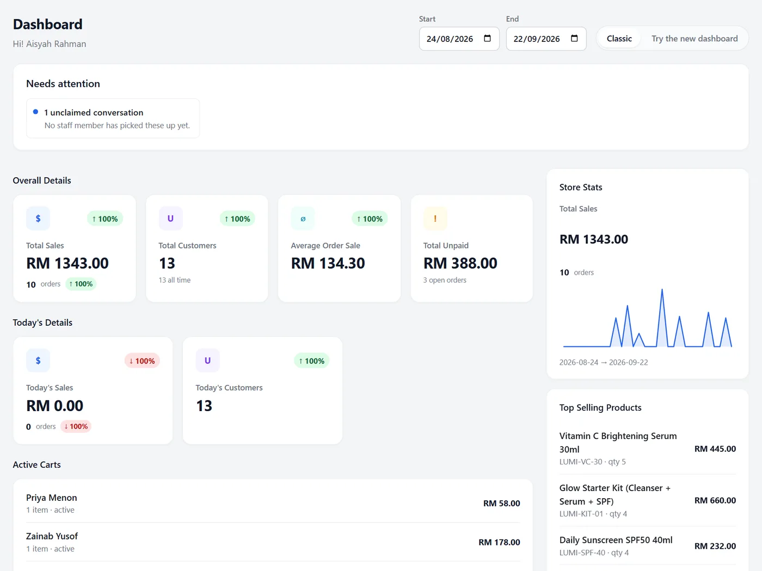Open Glow Starter Kit product entry
Viewport: 762px width, 571px height.
(x=648, y=500)
